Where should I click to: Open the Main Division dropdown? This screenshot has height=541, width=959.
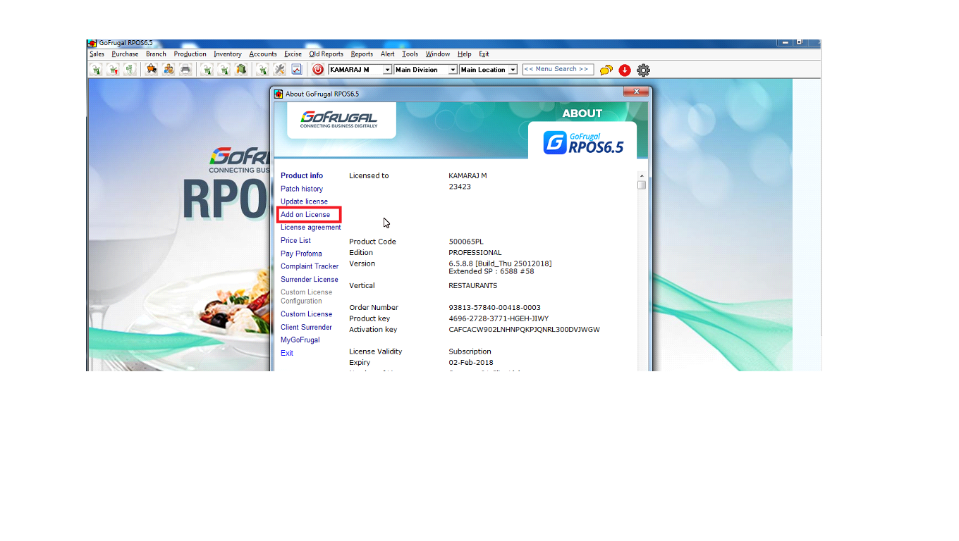tap(453, 70)
